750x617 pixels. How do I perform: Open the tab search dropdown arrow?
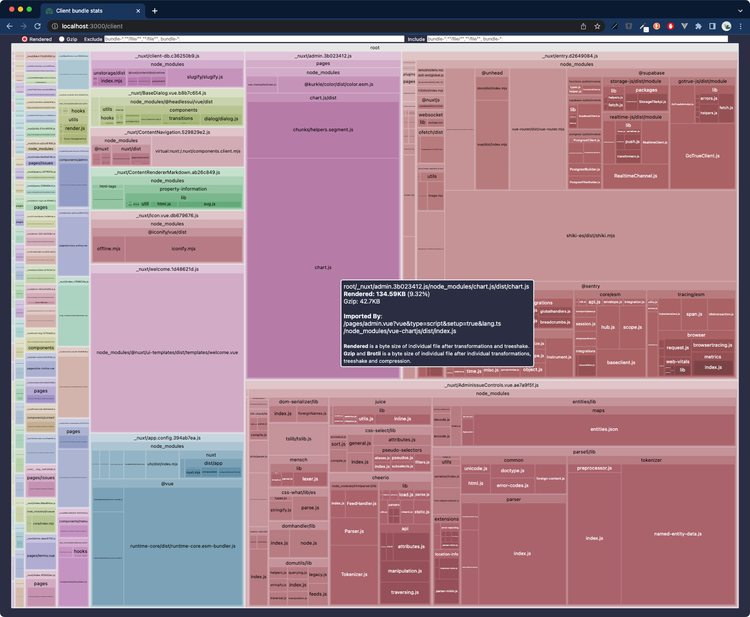click(x=740, y=10)
